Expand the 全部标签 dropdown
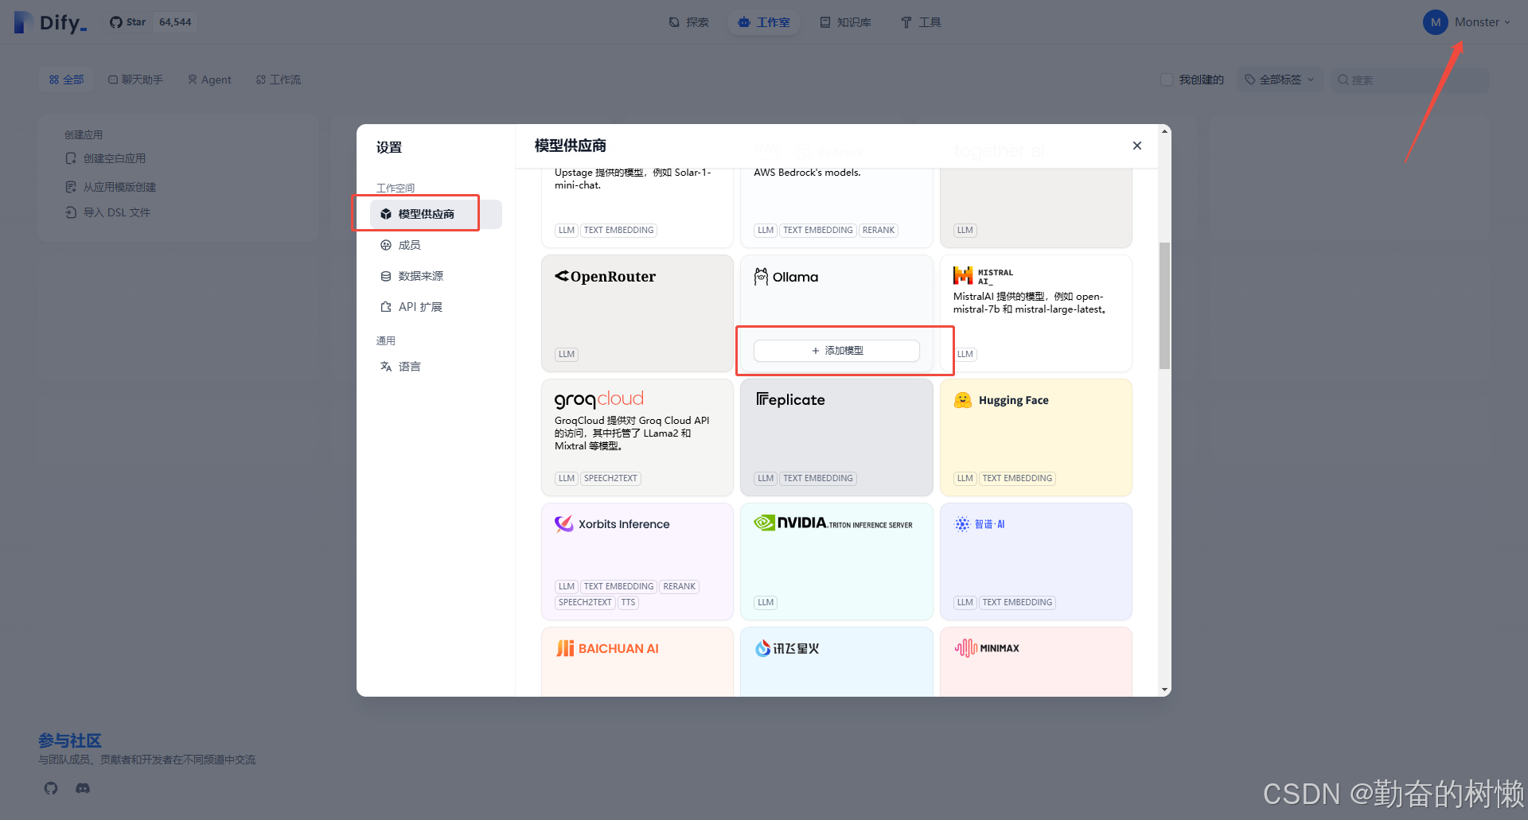 pyautogui.click(x=1280, y=80)
